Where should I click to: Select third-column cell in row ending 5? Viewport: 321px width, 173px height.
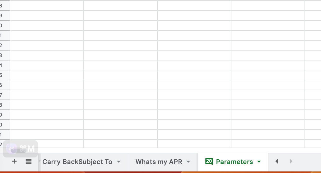(x=194, y=75)
